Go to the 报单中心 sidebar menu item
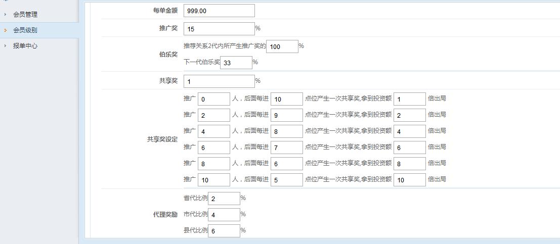Viewport: 560px width, 244px height. tap(25, 46)
